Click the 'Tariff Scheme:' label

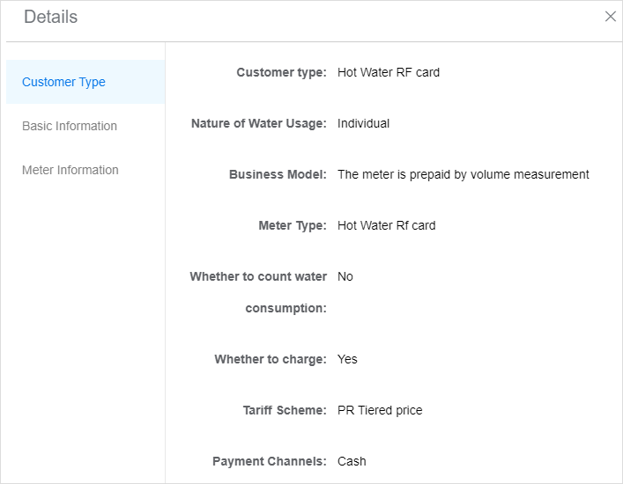click(285, 410)
